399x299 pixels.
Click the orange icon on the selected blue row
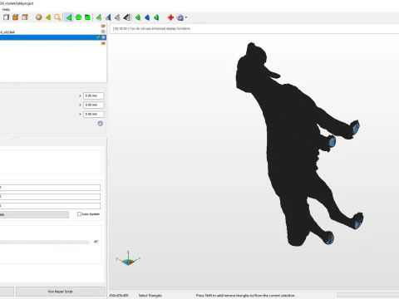tap(103, 37)
